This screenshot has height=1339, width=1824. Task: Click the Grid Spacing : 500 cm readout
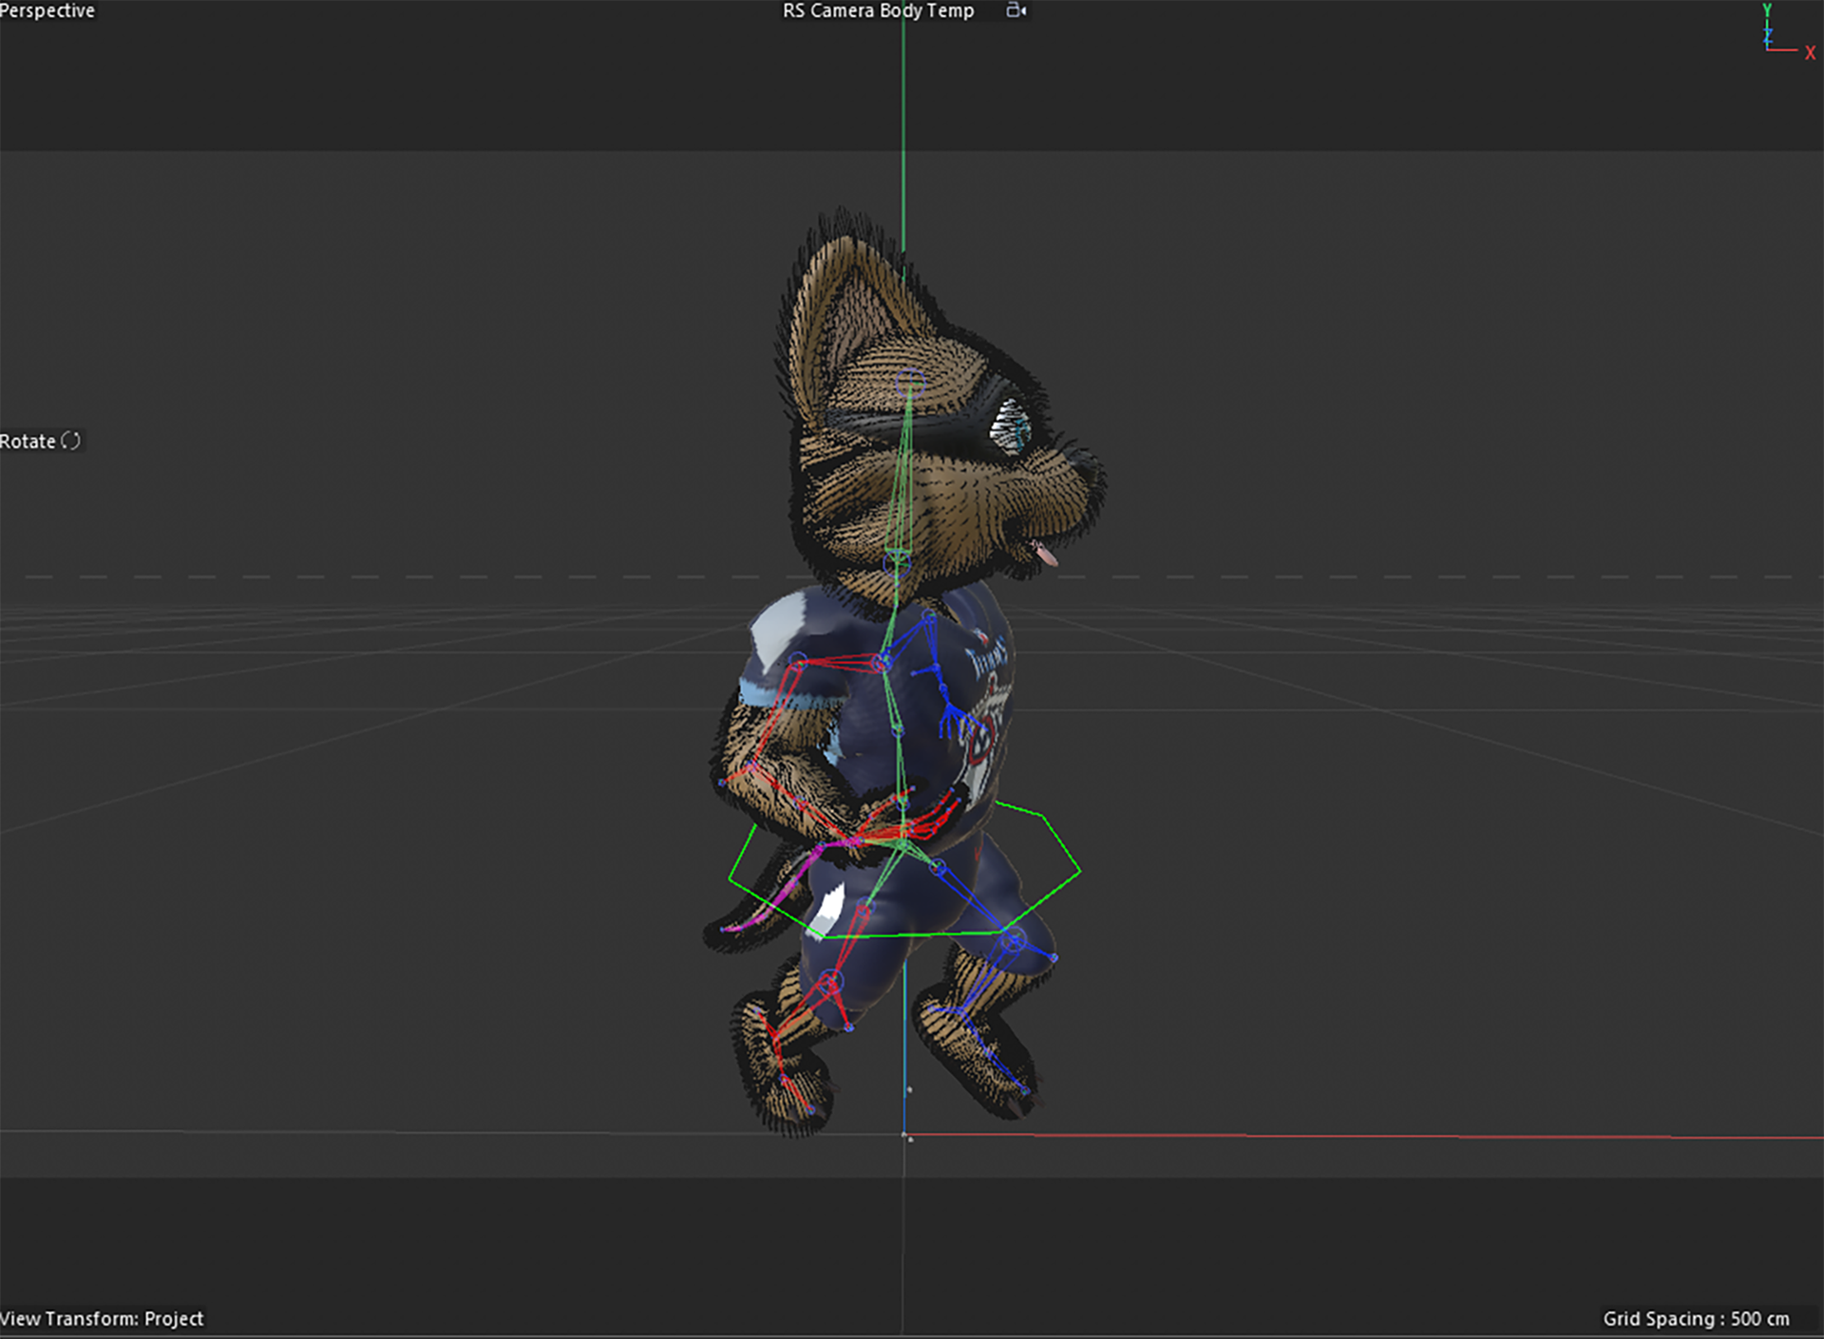[1696, 1318]
